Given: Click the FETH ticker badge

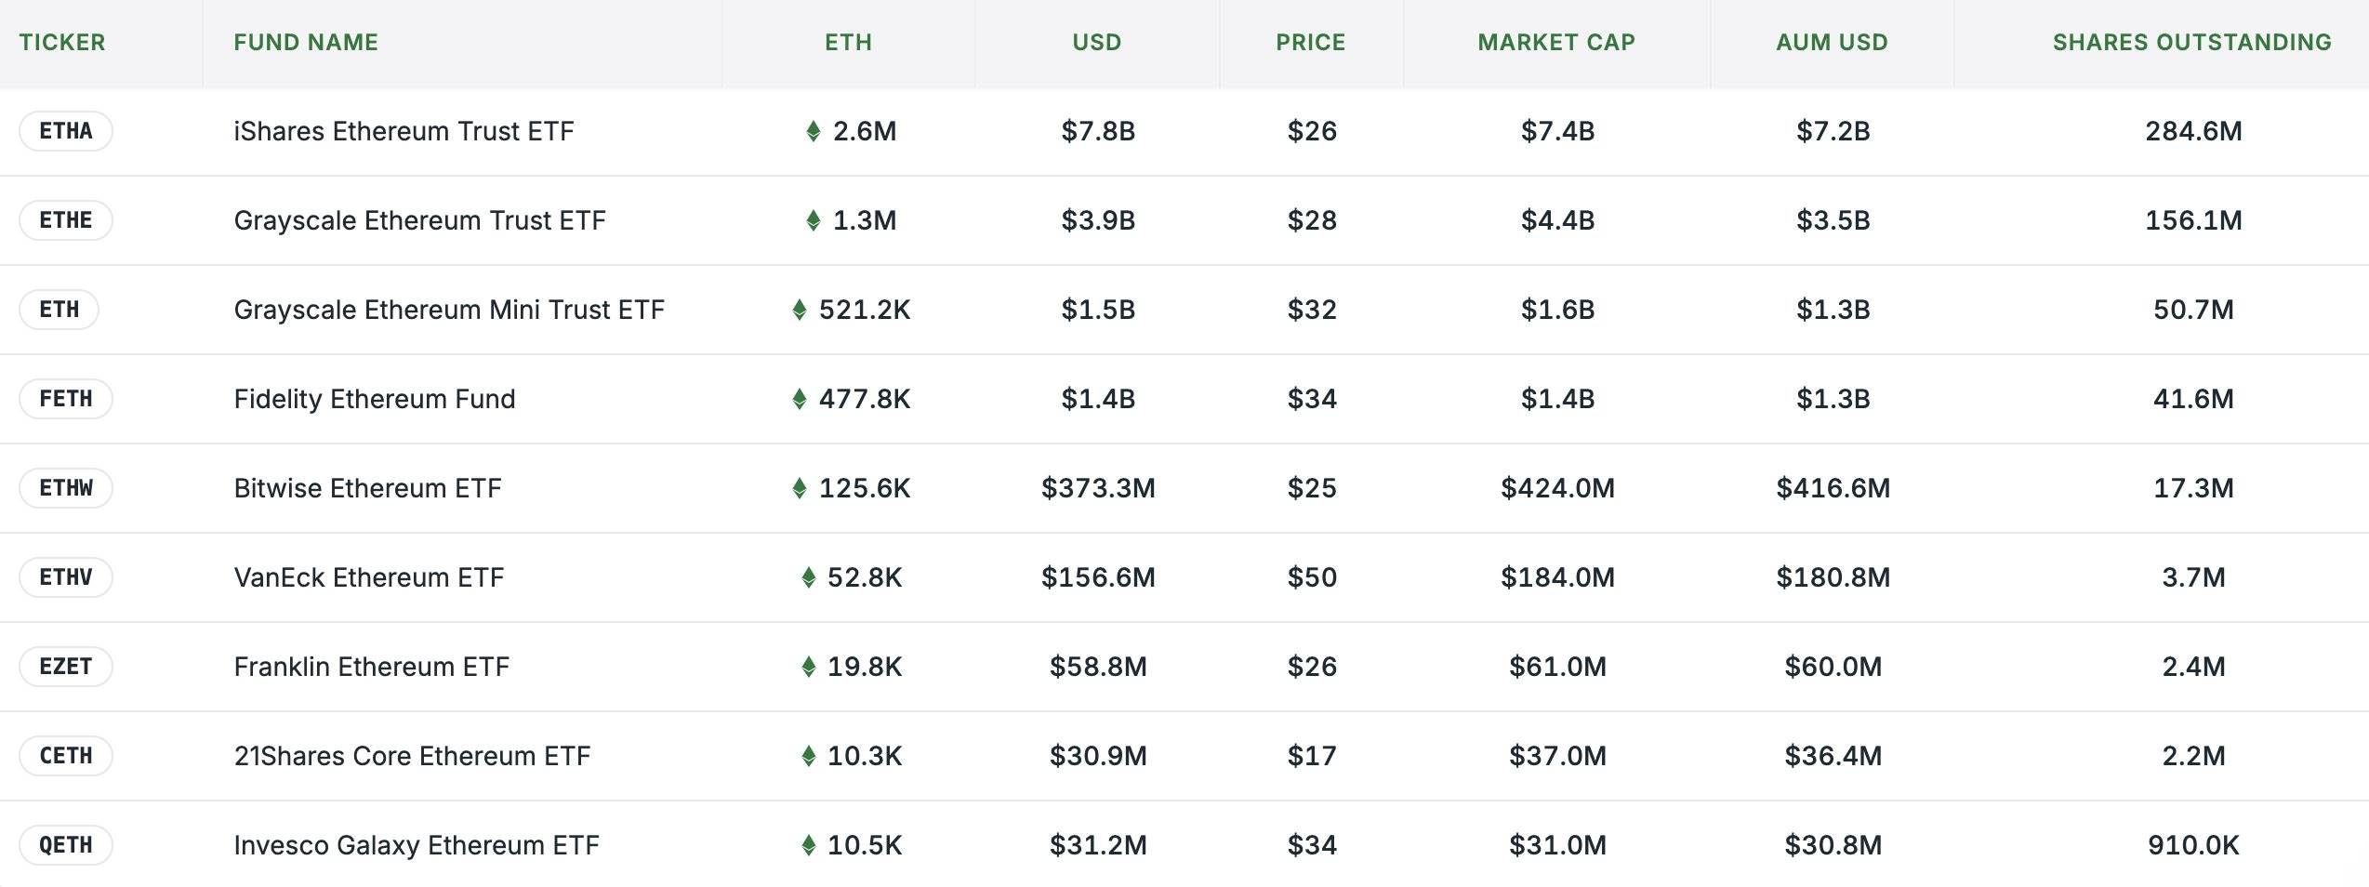Looking at the screenshot, I should 66,399.
